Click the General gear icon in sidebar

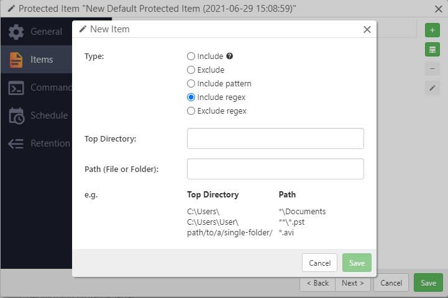pyautogui.click(x=16, y=32)
